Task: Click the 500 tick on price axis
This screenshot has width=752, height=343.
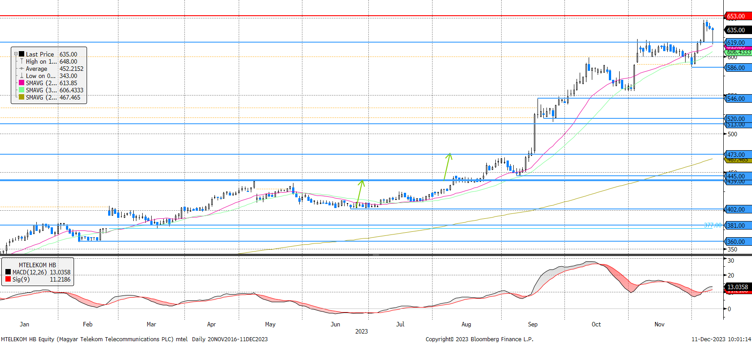Action: 732,134
